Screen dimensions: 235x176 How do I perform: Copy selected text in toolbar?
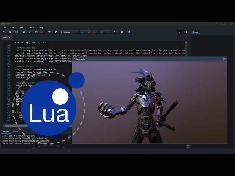coord(30,32)
